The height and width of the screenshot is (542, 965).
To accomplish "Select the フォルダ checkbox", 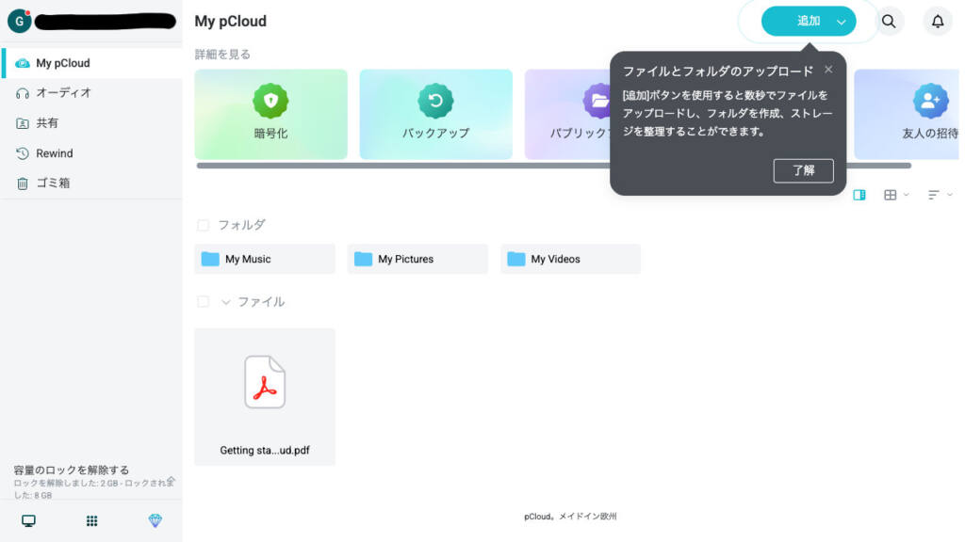I will click(204, 225).
